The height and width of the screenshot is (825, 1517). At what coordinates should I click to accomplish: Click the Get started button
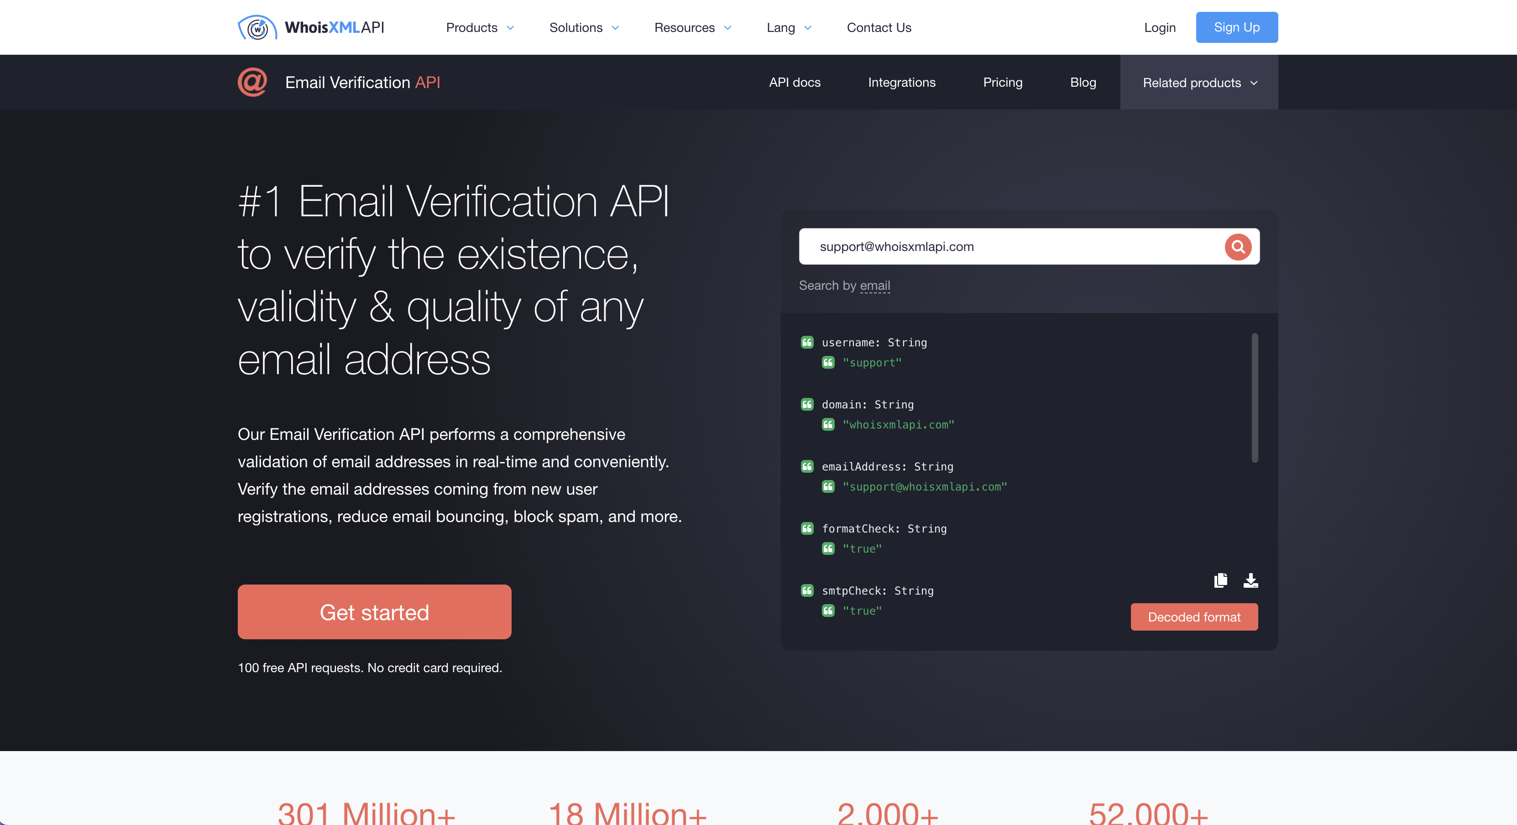[x=375, y=612]
